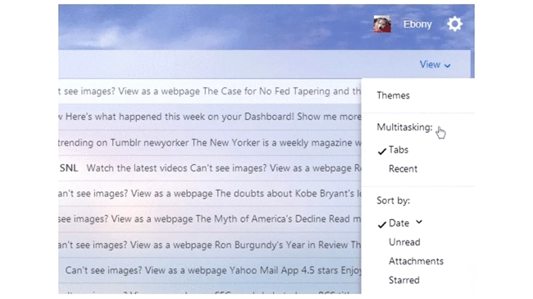The height and width of the screenshot is (299, 533).
Task: Open the Yahoo Mail App 4.5 stars email
Action: (x=210, y=270)
